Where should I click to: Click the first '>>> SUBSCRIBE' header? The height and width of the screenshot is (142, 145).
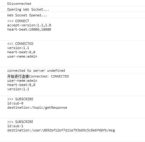(20, 99)
